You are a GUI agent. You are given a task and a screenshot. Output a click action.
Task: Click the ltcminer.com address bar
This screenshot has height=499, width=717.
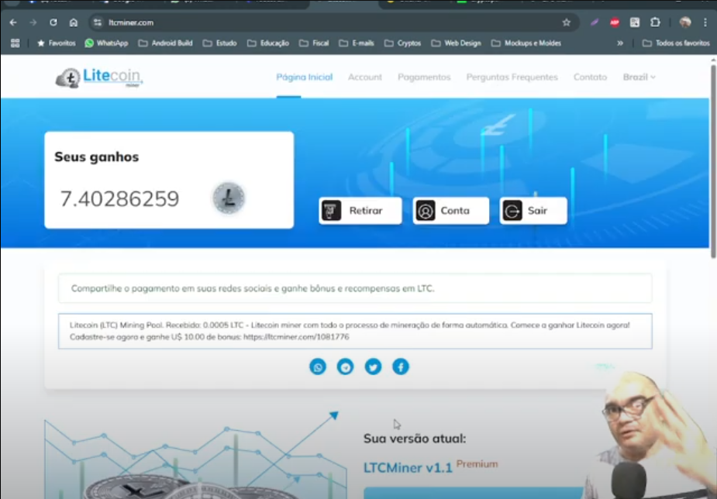pos(334,22)
